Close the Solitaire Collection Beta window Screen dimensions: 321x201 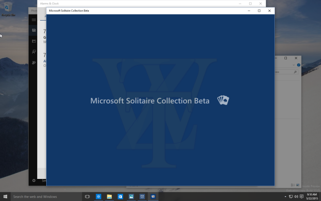(269, 11)
